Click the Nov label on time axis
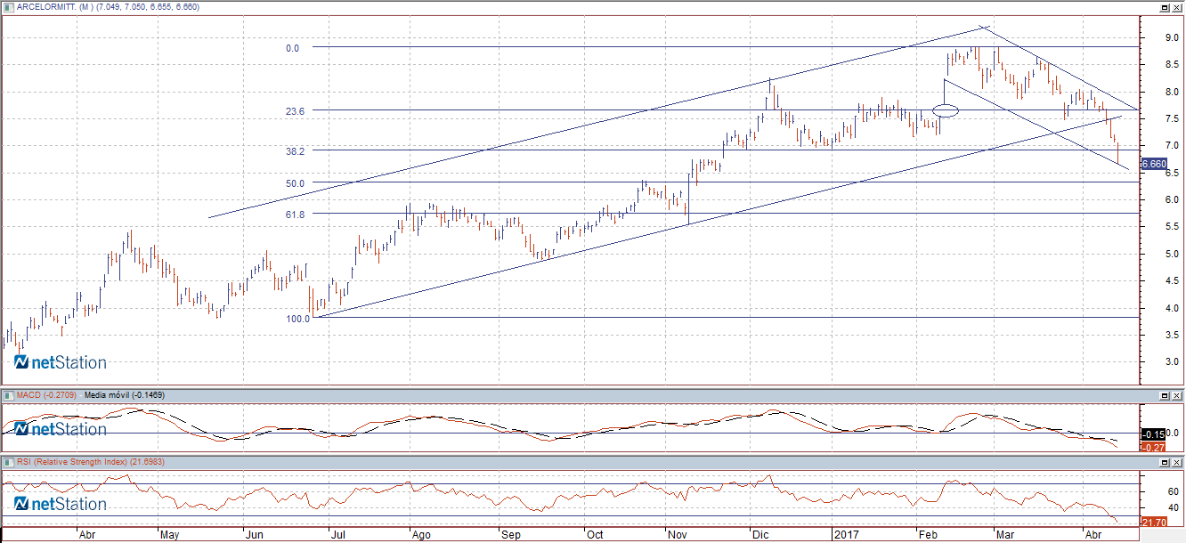The width and height of the screenshot is (1186, 543). [x=678, y=535]
